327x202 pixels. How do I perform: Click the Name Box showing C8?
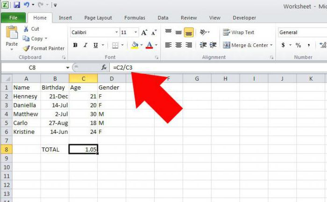click(32, 68)
